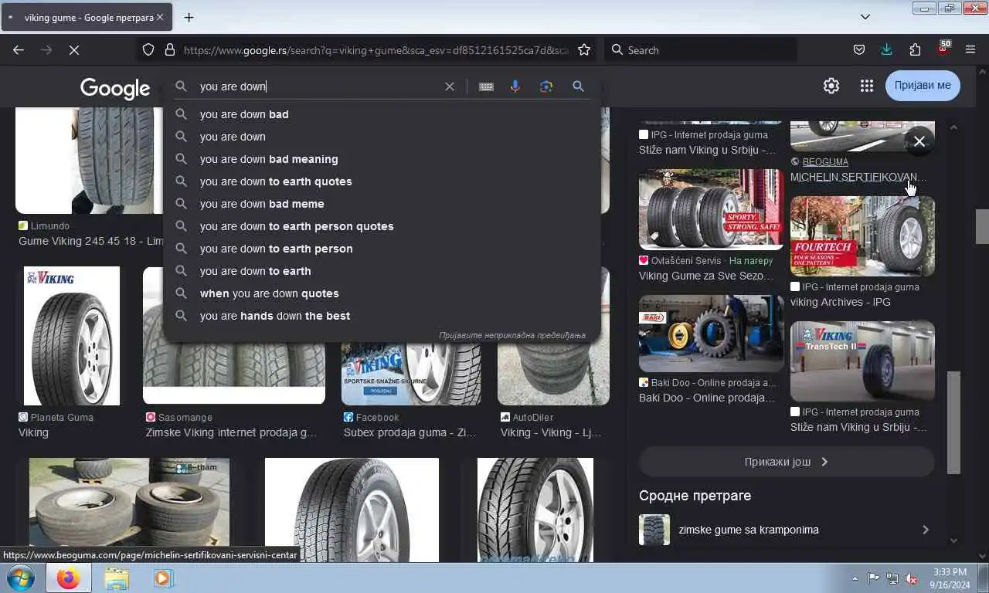Image resolution: width=989 pixels, height=593 pixels.
Task: Select suggestion 'you are down to earth quotes'
Action: pyautogui.click(x=382, y=181)
